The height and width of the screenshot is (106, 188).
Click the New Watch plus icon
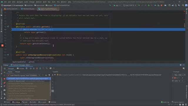53,75
